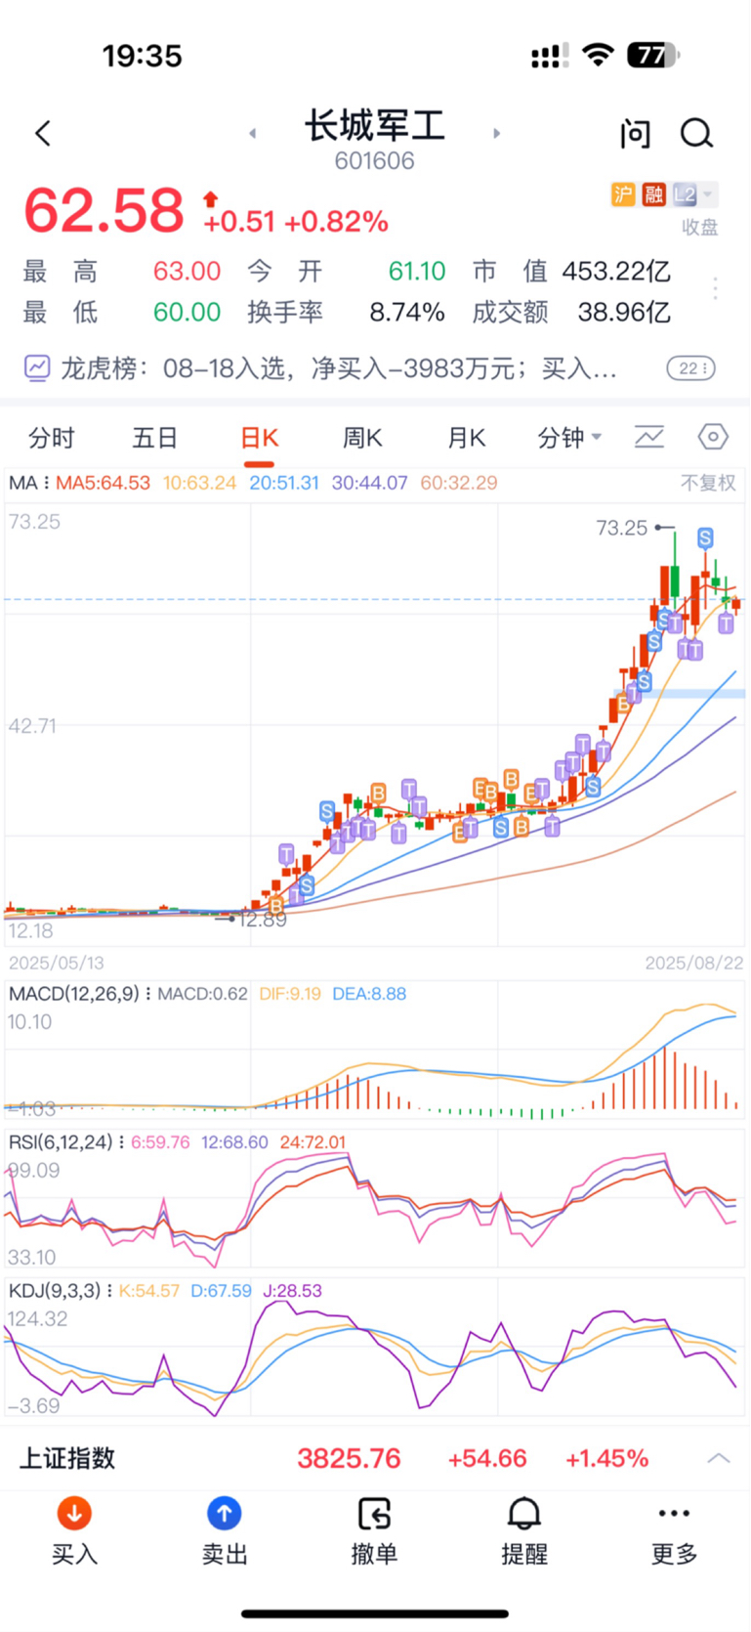Tap the 问 ask icon
The image size is (751, 1632).
[x=635, y=134]
